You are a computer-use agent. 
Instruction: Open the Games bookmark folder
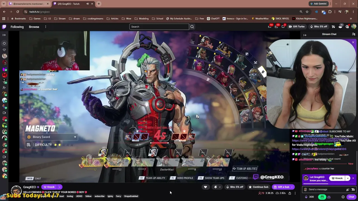tap(35, 19)
